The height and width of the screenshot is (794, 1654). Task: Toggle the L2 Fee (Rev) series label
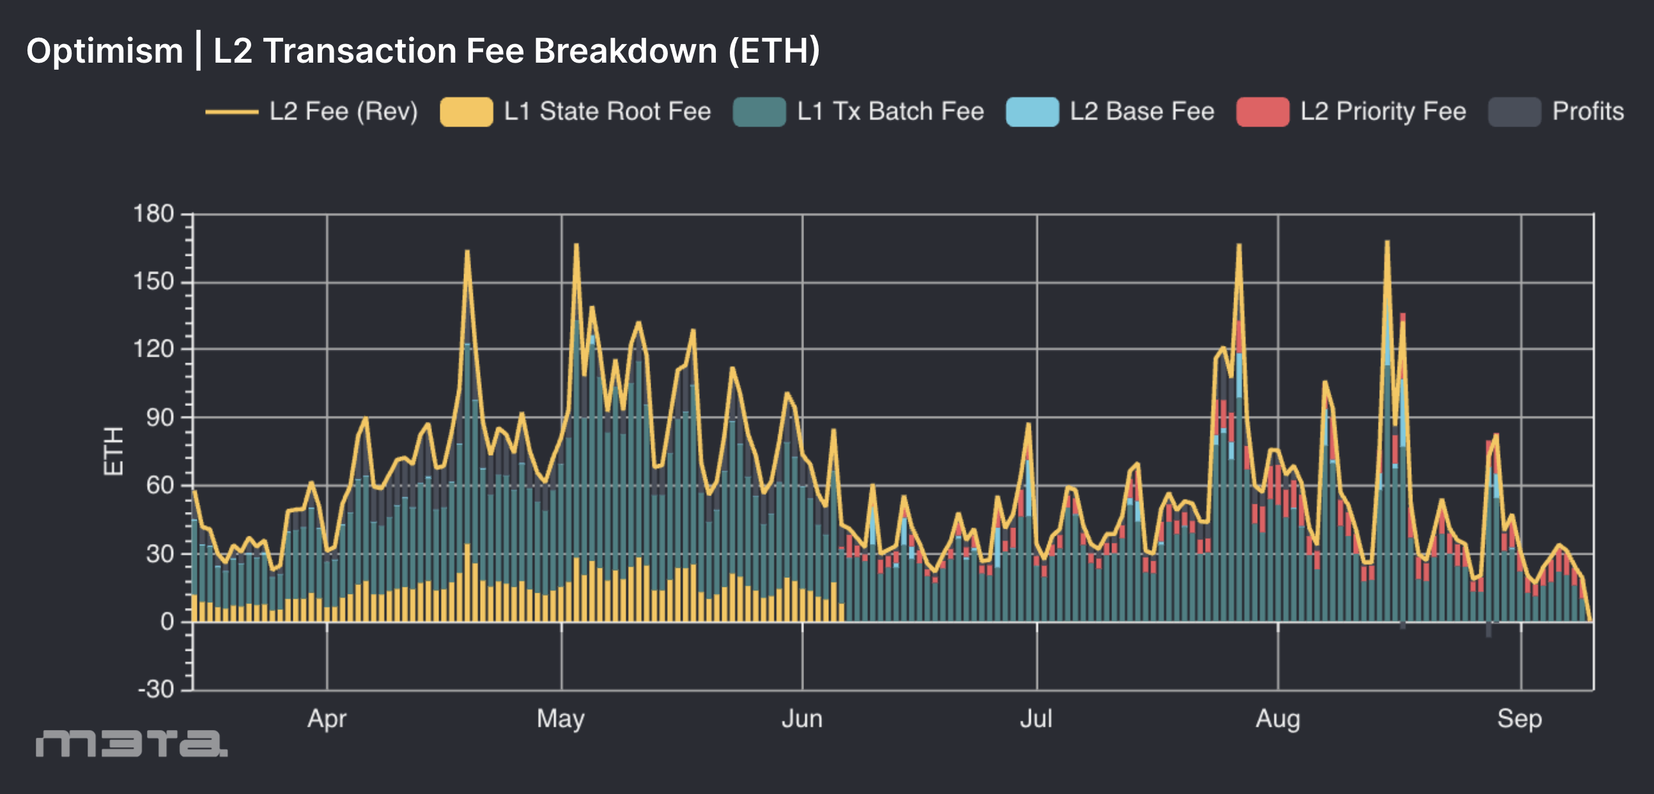click(x=343, y=112)
